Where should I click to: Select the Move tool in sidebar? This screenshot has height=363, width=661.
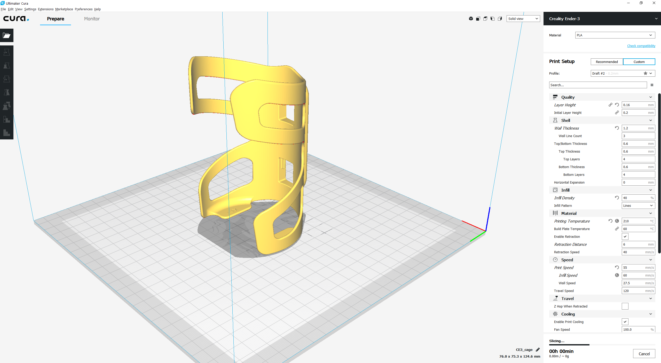pos(7,52)
